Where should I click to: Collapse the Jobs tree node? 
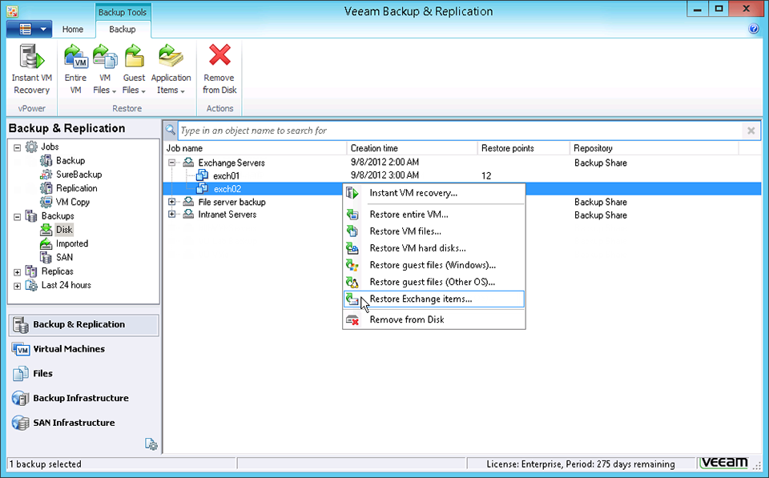click(x=17, y=147)
